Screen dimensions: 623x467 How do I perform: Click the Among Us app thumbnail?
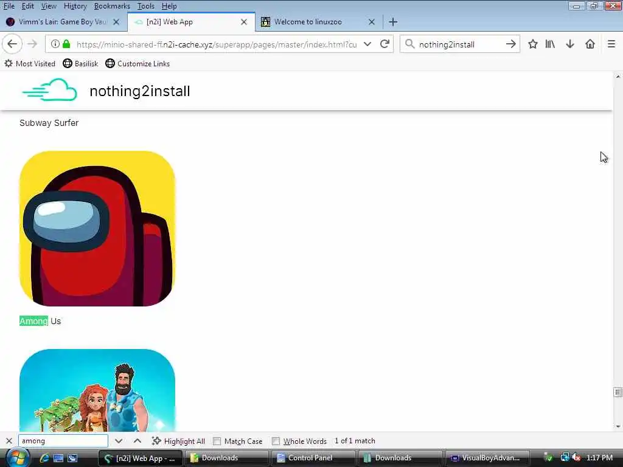(97, 229)
